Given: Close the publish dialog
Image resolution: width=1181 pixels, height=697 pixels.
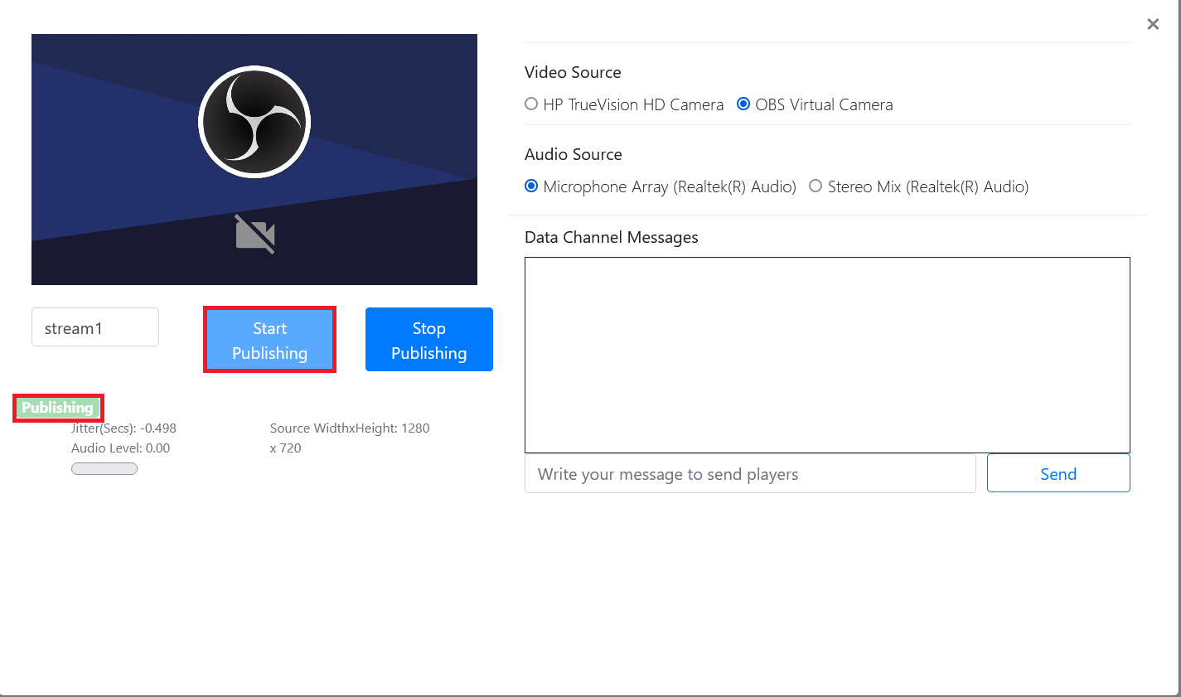Looking at the screenshot, I should click(x=1153, y=24).
